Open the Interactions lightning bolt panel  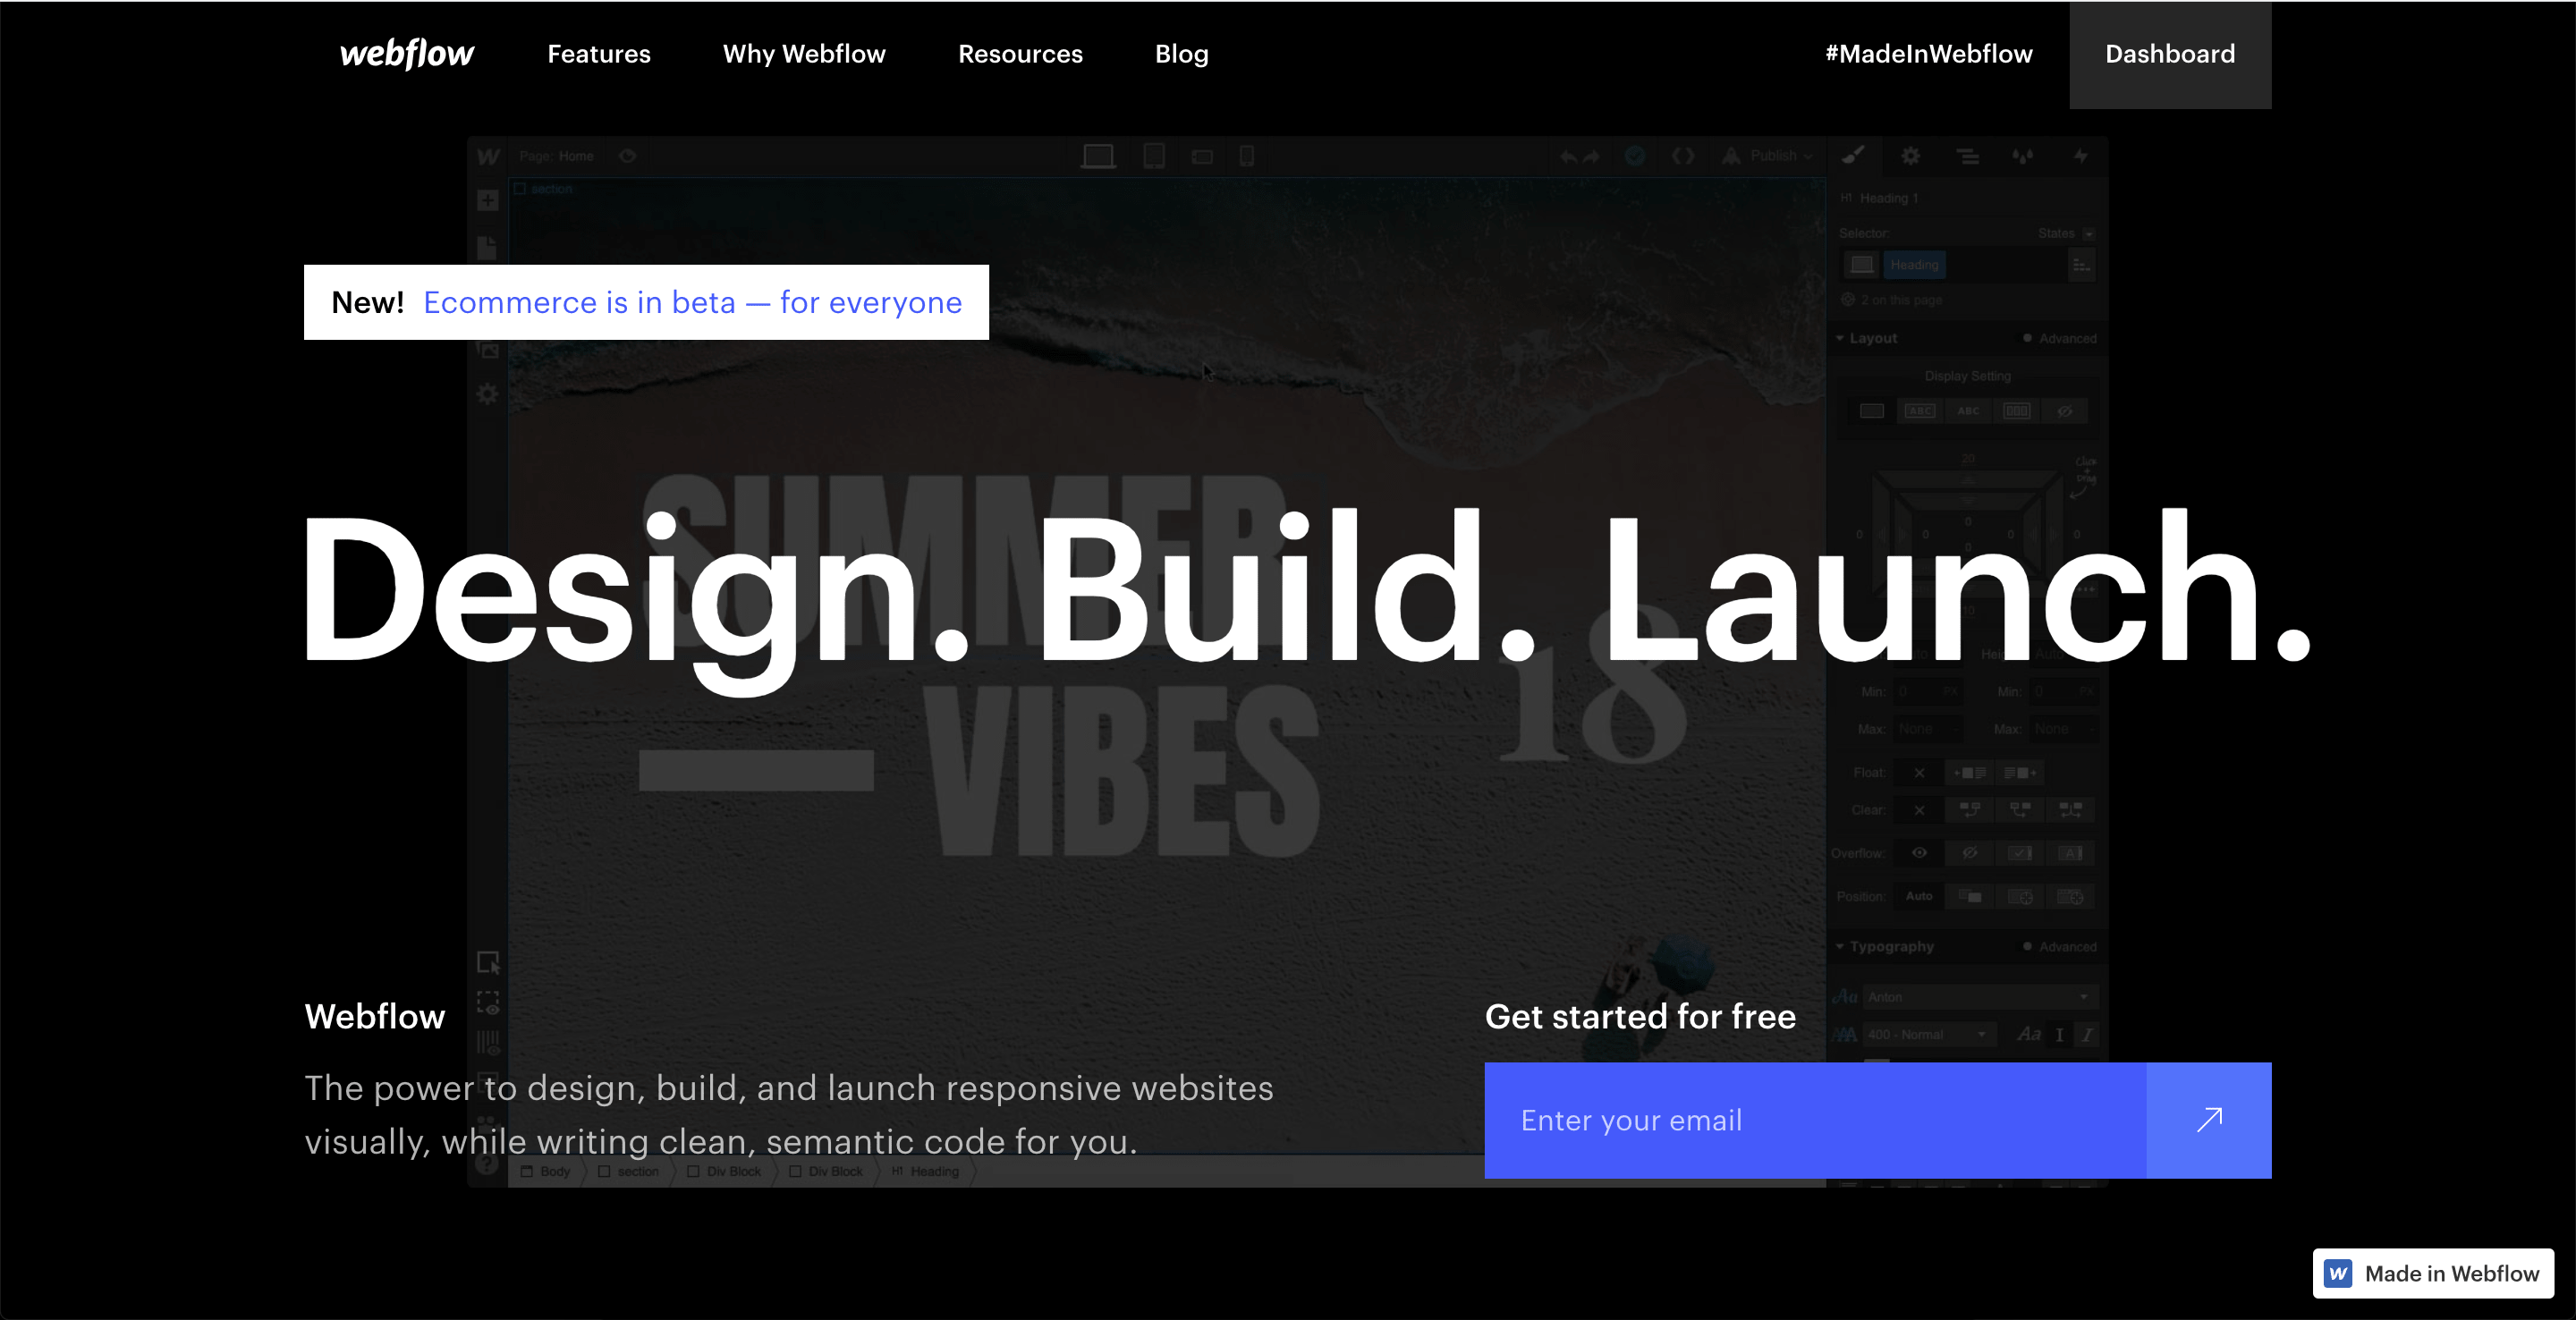tap(2081, 156)
